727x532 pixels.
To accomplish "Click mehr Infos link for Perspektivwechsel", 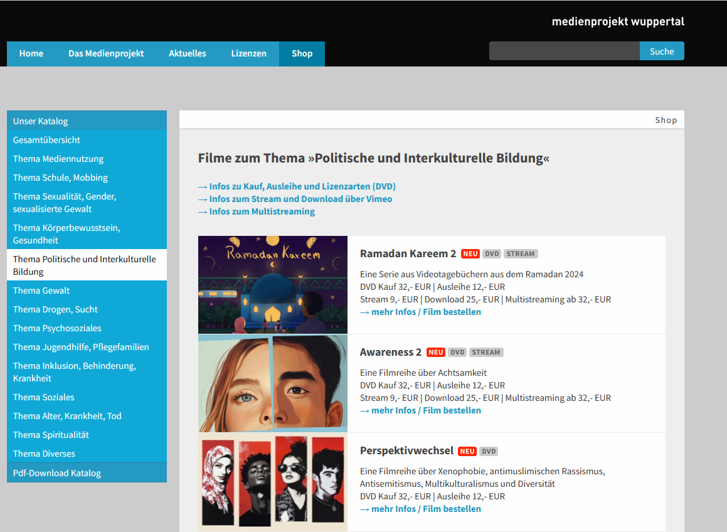I will (x=420, y=509).
